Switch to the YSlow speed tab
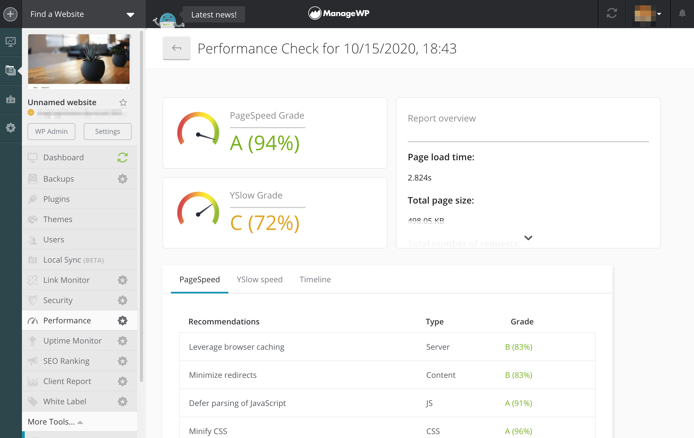Viewport: 694px width, 438px height. 260,279
